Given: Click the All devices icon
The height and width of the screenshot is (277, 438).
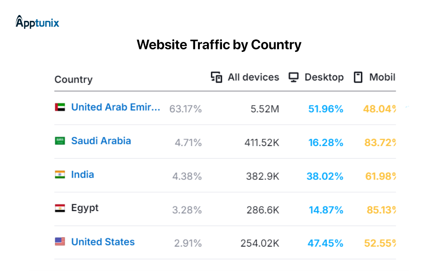Looking at the screenshot, I should [x=217, y=77].
